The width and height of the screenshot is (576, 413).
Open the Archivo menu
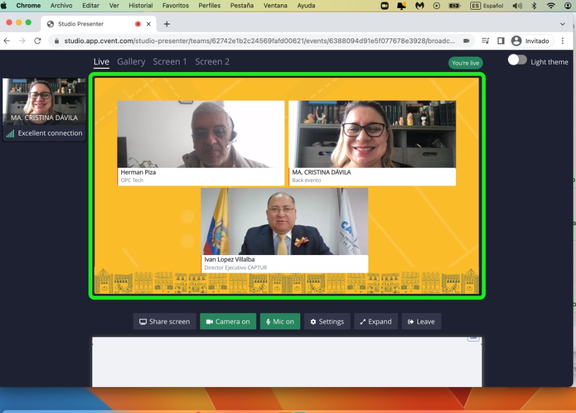pos(61,5)
